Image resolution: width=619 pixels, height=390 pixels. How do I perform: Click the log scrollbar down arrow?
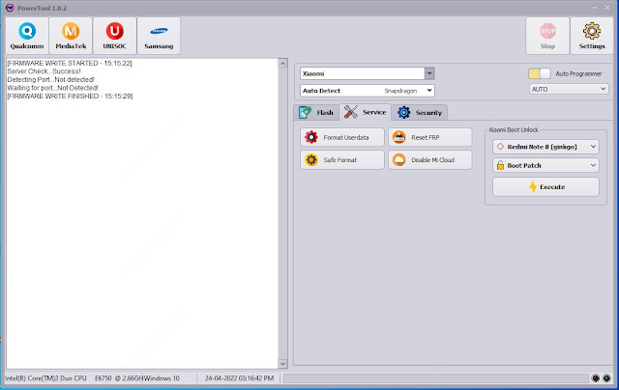point(282,364)
